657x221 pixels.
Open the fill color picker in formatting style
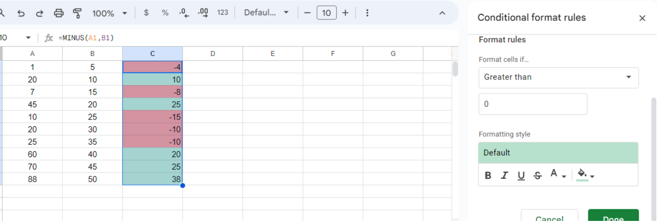pyautogui.click(x=585, y=175)
